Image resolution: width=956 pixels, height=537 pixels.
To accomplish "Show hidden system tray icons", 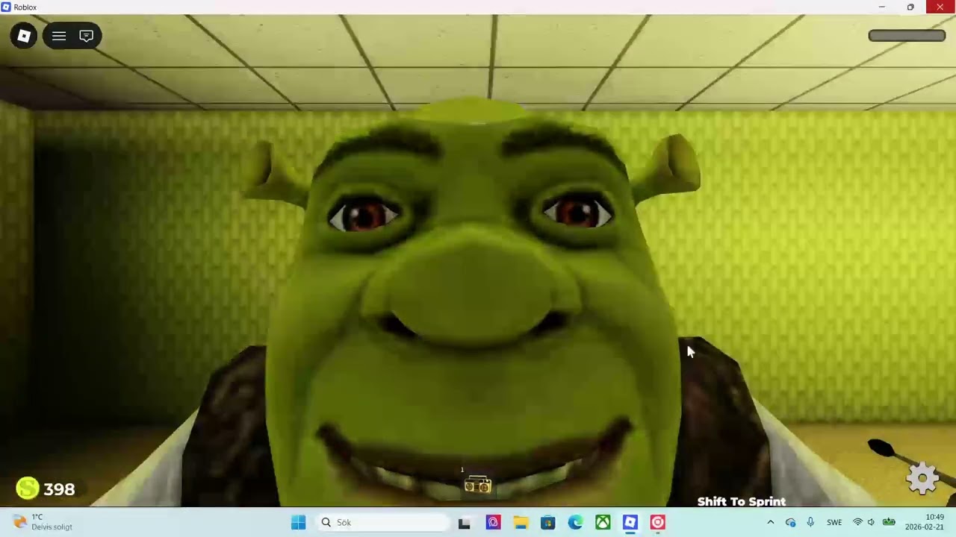I will pyautogui.click(x=771, y=522).
